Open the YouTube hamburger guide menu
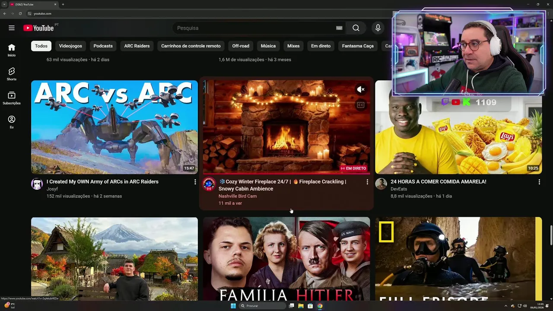Screen dimensions: 553x311 click(12, 28)
